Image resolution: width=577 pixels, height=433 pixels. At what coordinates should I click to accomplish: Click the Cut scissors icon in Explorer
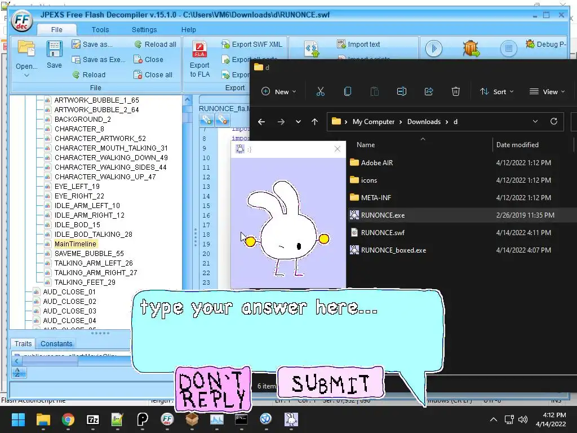click(321, 92)
